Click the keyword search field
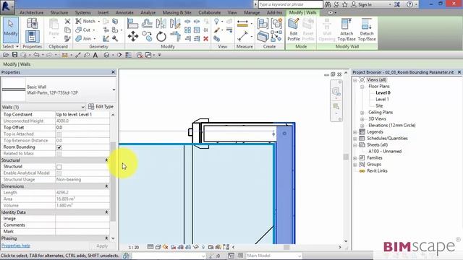This screenshot has height=260, width=463. coord(290,4)
